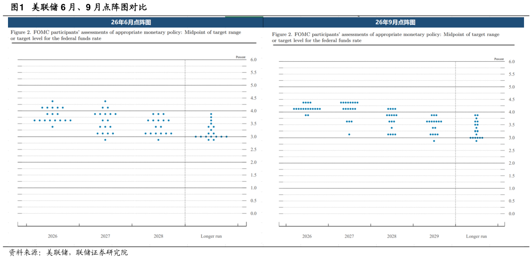532x259 pixels.
Task: Click the 4.0 axis value in September chart
Action: click(x=512, y=112)
